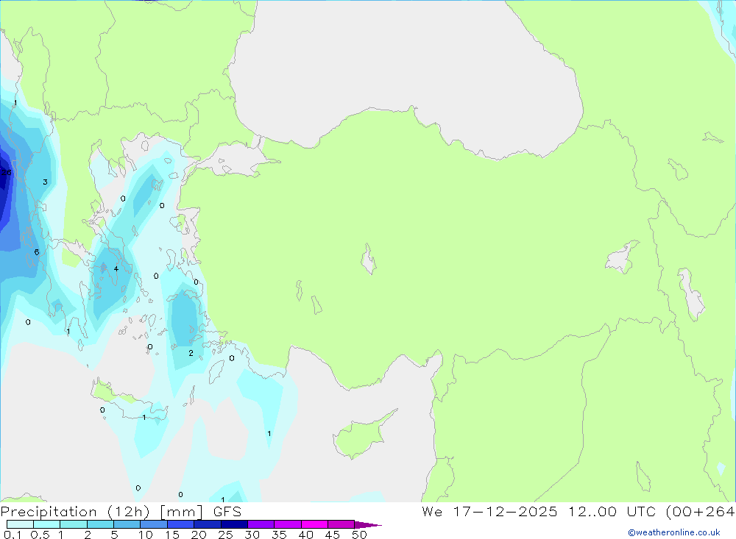
Task: Click the "GFS" model label
Action: point(227,512)
